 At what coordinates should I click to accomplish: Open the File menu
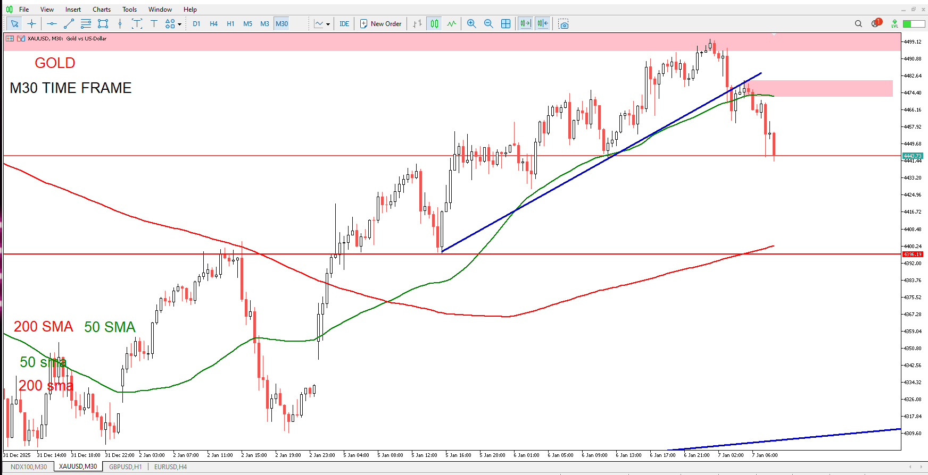24,9
